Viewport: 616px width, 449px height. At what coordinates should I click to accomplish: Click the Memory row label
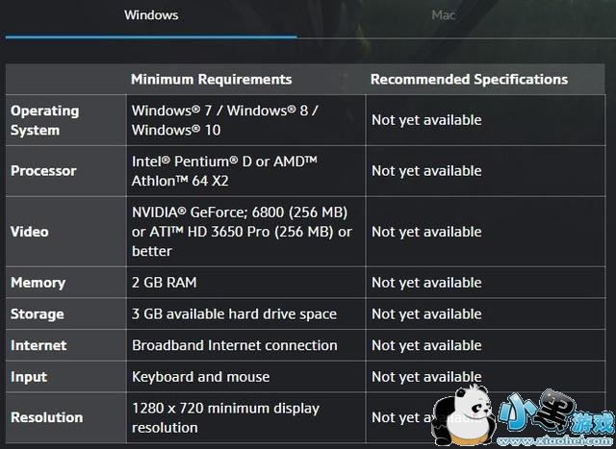pos(38,283)
